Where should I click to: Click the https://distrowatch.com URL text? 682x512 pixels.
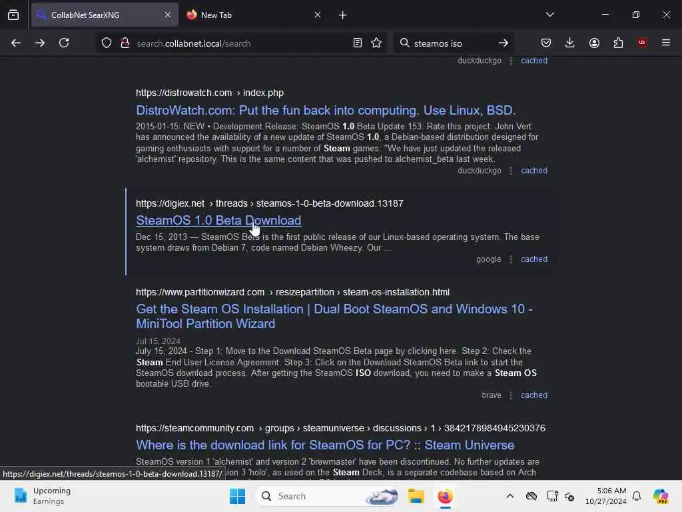184,93
